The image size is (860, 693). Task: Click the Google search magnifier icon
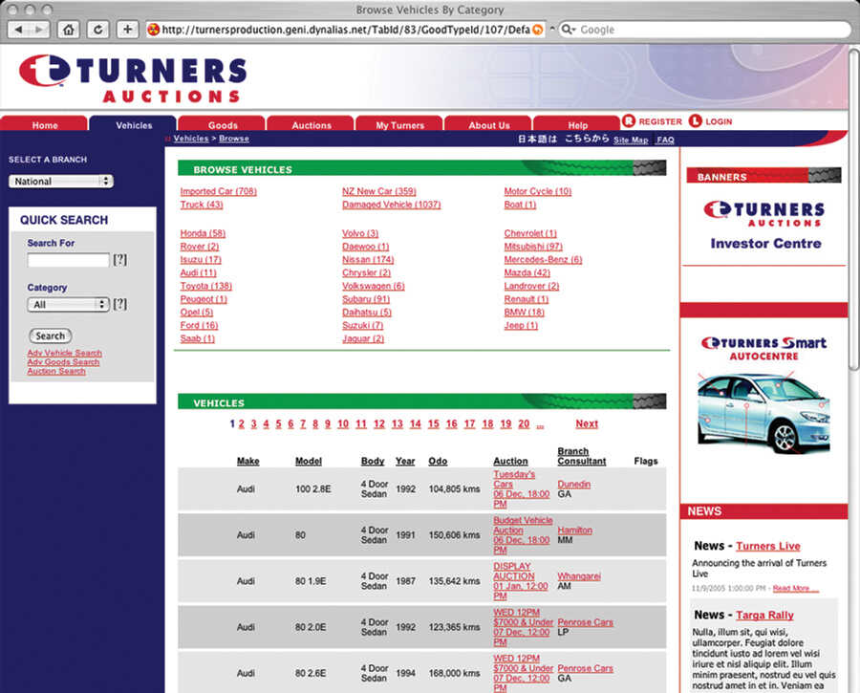pyautogui.click(x=568, y=30)
